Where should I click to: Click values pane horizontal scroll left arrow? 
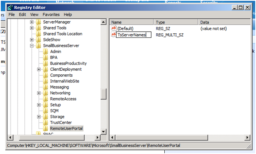[x=112, y=138]
